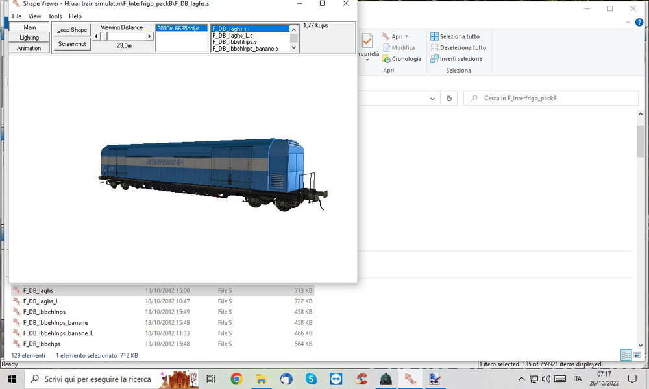Open the volume control in system tray
Image resolution: width=649 pixels, height=389 pixels.
coord(546,379)
